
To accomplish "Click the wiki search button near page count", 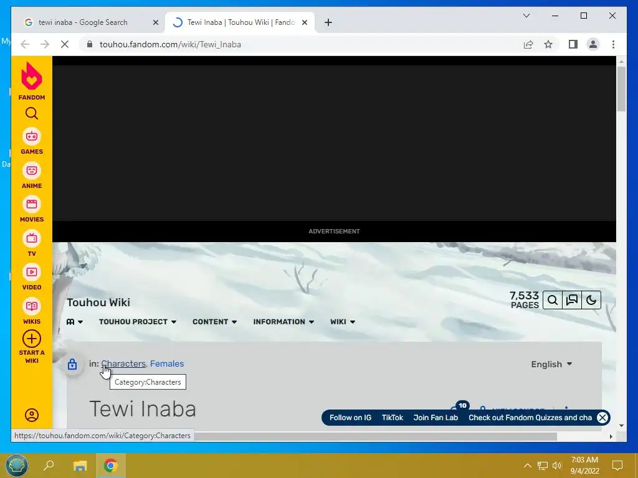I will 553,301.
